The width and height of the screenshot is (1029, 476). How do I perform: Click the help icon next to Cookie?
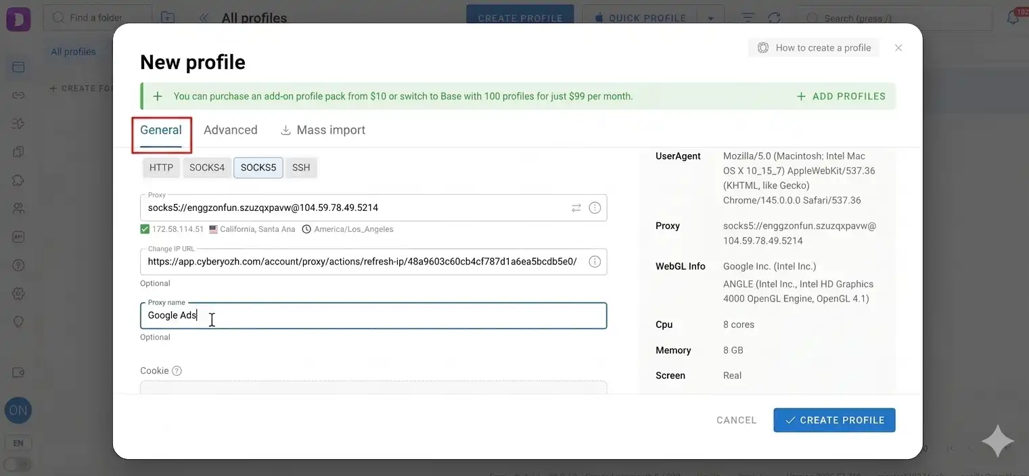tap(177, 371)
